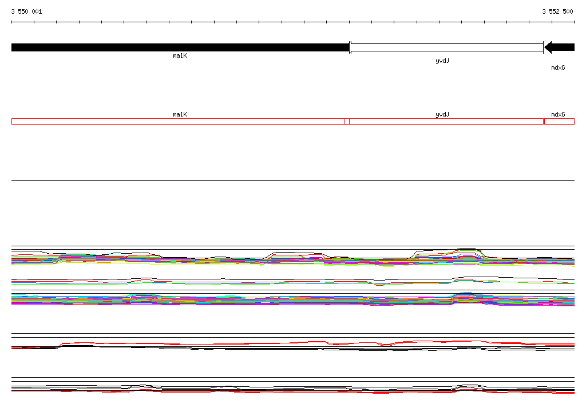
Task: Click the yvdJ label above red rectangle
Action: pos(442,115)
